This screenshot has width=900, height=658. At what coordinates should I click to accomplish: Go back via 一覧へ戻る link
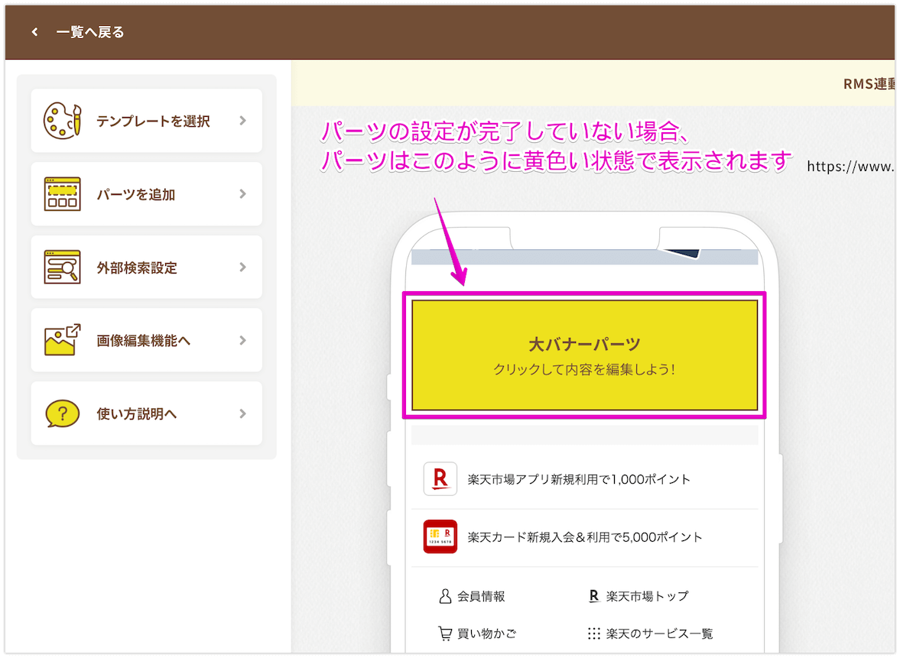tap(90, 32)
